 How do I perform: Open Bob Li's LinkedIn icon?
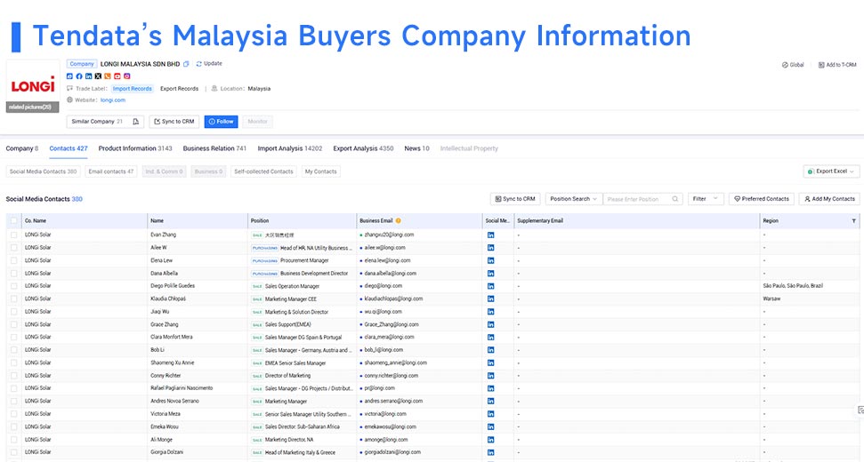click(490, 350)
